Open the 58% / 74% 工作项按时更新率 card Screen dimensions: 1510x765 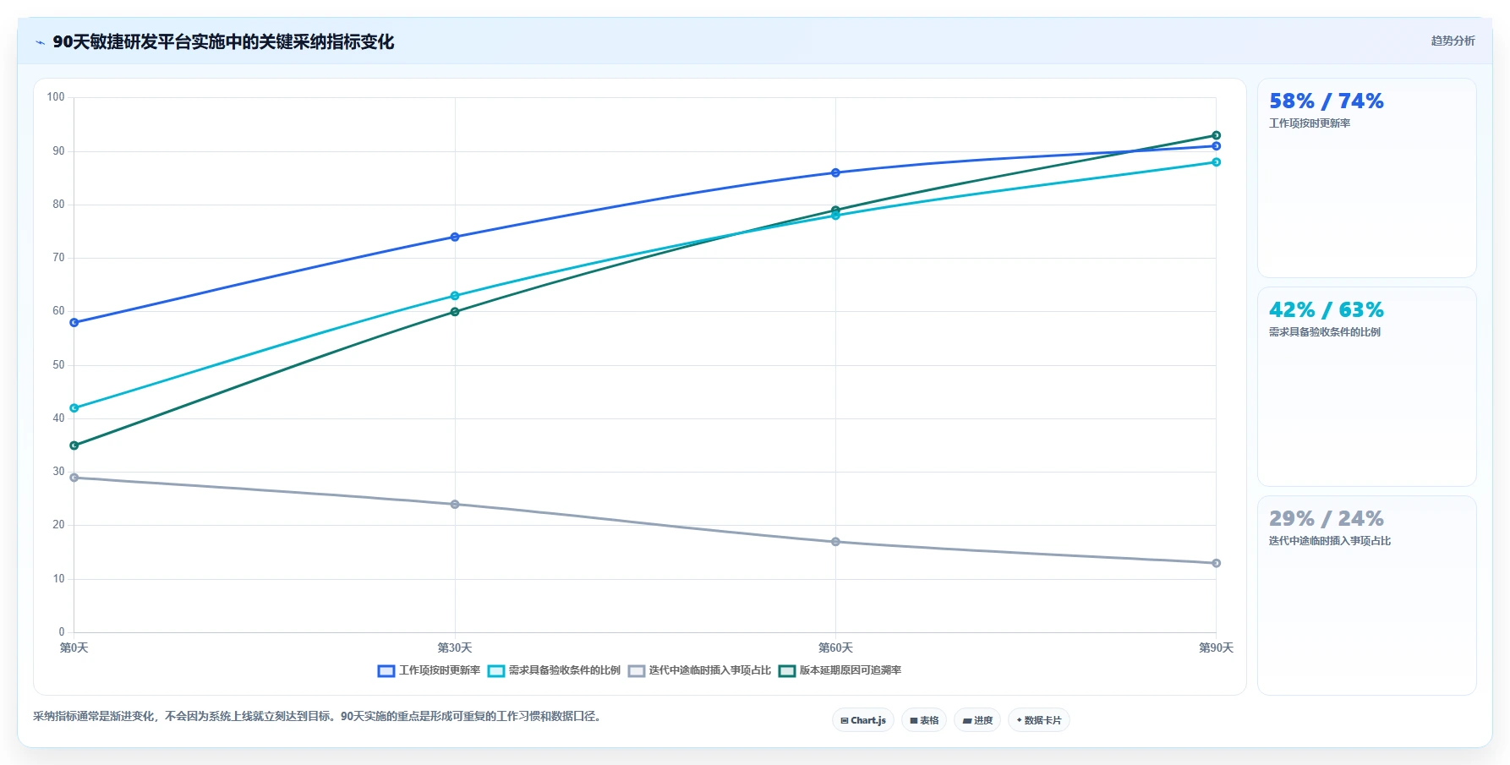pyautogui.click(x=1367, y=178)
